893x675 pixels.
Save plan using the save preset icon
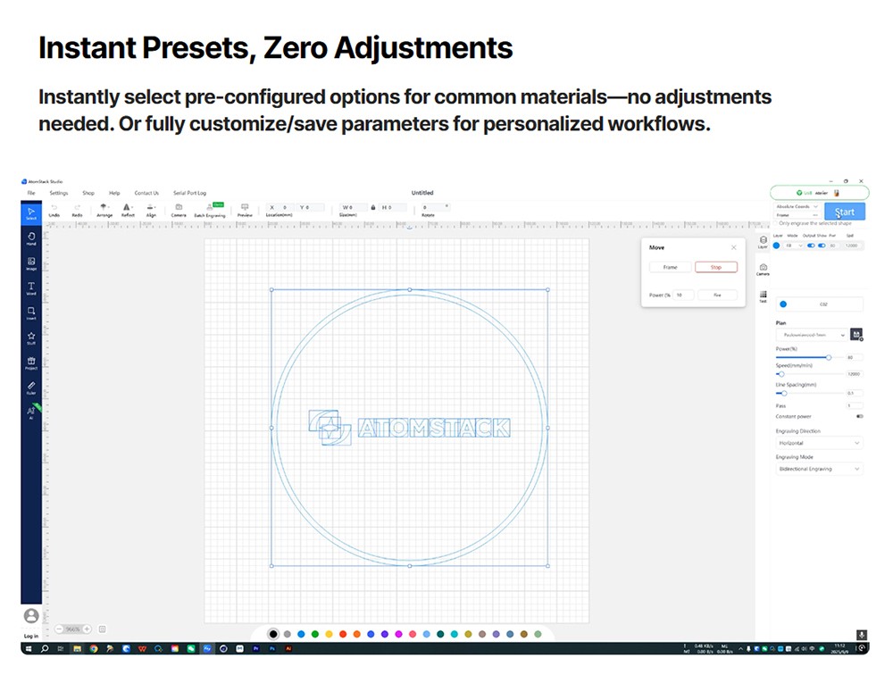pyautogui.click(x=856, y=335)
